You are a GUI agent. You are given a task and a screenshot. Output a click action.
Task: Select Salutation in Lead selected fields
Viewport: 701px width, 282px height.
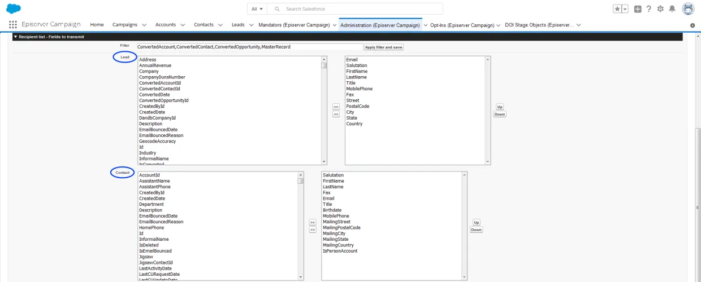[x=357, y=65]
